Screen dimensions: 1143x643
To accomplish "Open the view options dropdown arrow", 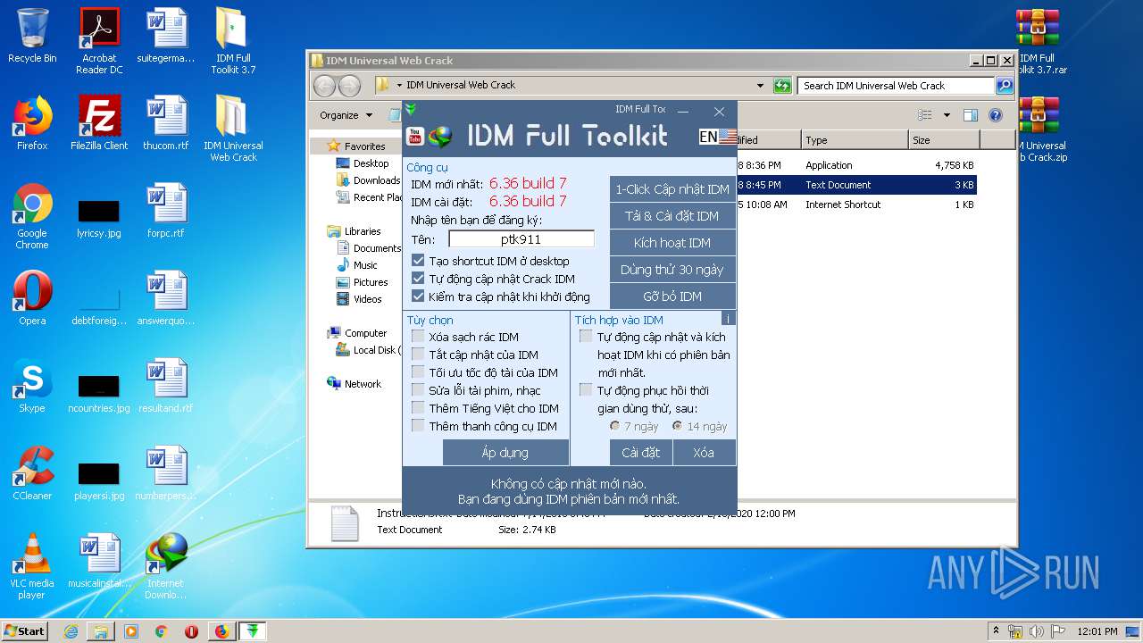I will point(947,115).
